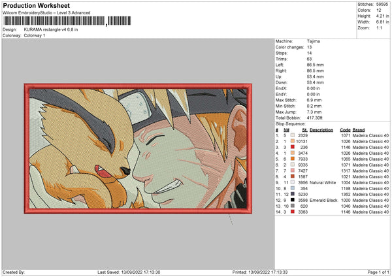The image size is (392, 277).
Task: Click the Zoom value 1:1
Action: coord(379,27)
